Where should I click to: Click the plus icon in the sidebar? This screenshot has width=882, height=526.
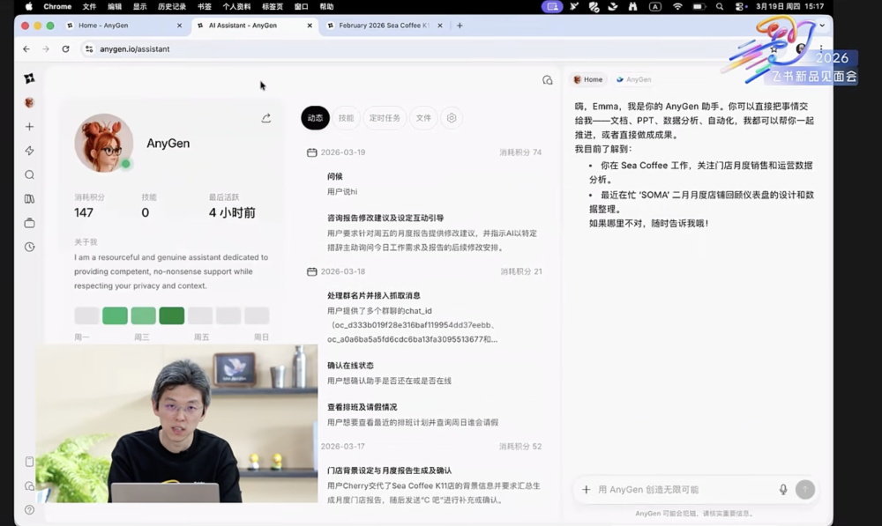pyautogui.click(x=29, y=127)
